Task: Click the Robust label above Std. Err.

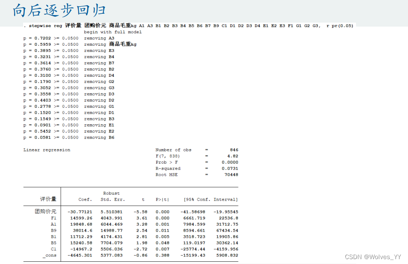Action: coord(111,193)
